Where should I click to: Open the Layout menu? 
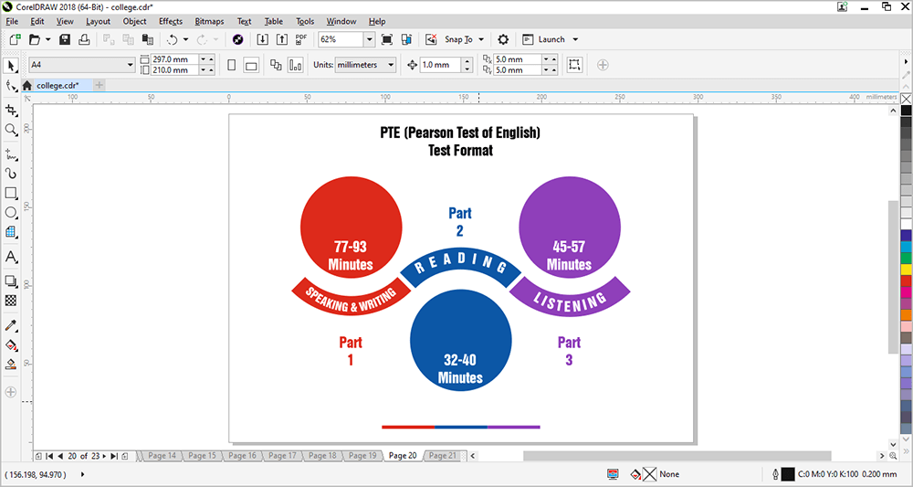coord(98,22)
